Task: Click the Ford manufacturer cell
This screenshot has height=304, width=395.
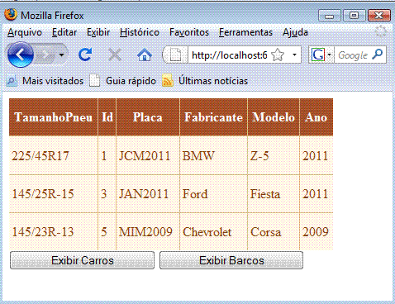Action: tap(213, 194)
